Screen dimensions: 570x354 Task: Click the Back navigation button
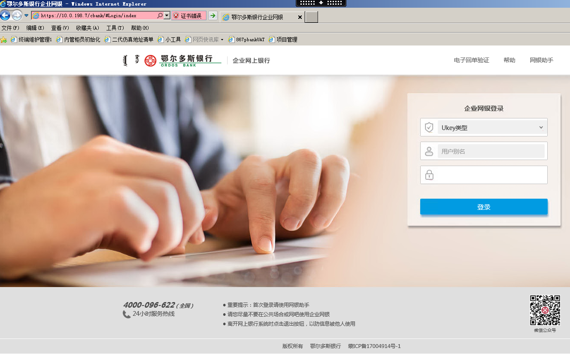coord(5,15)
